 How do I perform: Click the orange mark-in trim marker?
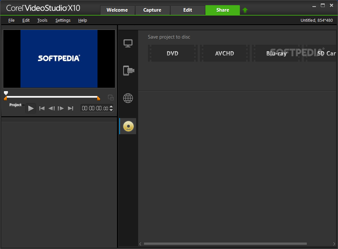click(5, 99)
